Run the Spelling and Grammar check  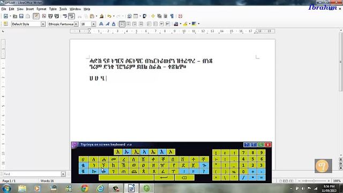point(65,16)
